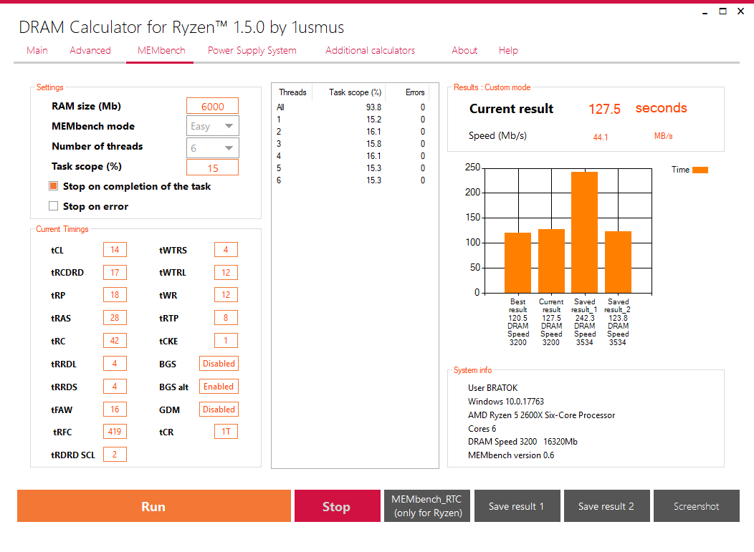Click the BGS alt Enabled field
754x552 pixels.
219,386
